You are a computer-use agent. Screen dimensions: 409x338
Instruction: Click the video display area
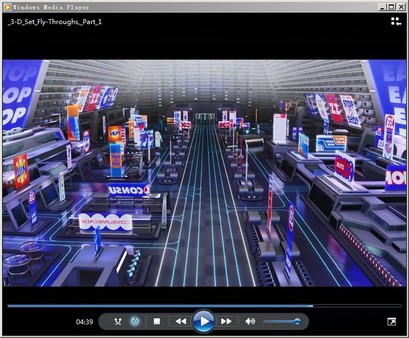[205, 173]
